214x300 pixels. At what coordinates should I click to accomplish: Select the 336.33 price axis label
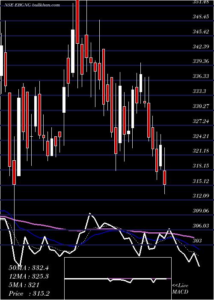[201, 76]
